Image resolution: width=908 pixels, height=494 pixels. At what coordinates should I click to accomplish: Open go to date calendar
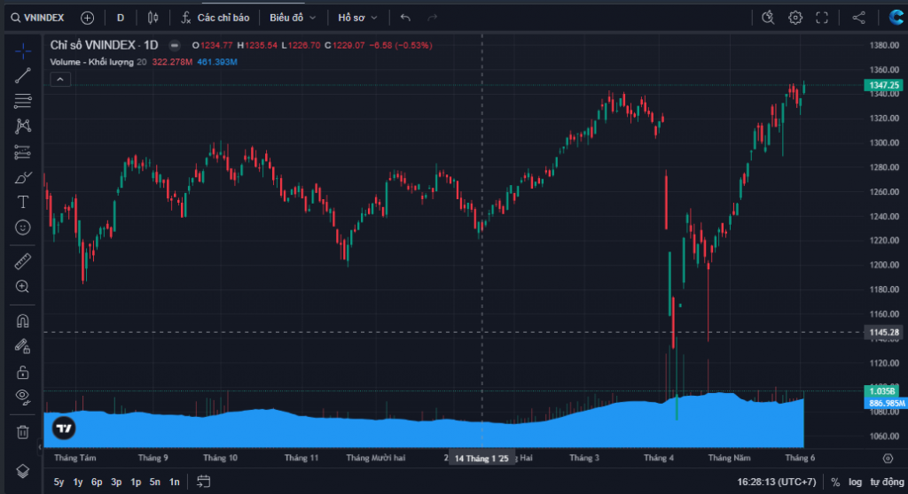203,482
